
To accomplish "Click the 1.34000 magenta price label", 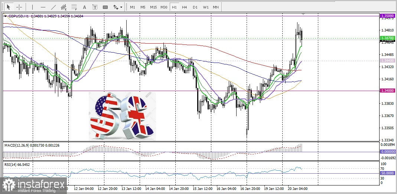I will tap(387, 91).
